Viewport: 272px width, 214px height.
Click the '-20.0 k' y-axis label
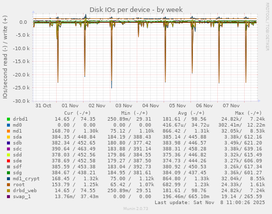coord(21,74)
